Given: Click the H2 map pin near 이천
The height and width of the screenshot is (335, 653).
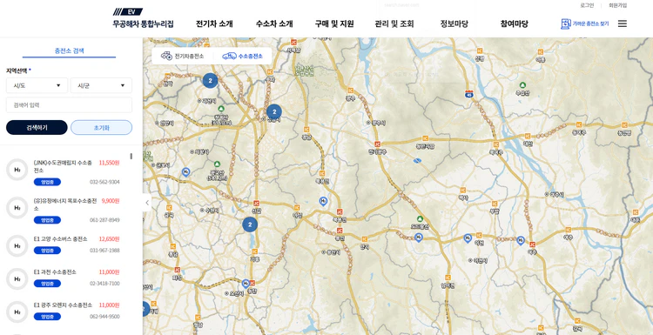Looking at the screenshot, I should pyautogui.click(x=468, y=238).
